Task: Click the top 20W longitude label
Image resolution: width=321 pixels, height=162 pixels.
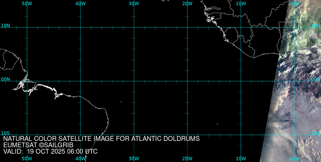Action: click(187, 4)
